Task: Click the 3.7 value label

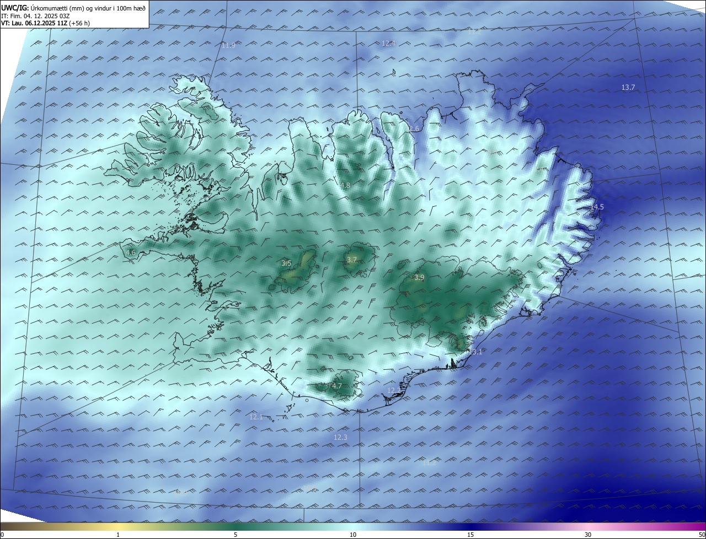Action: click(351, 260)
